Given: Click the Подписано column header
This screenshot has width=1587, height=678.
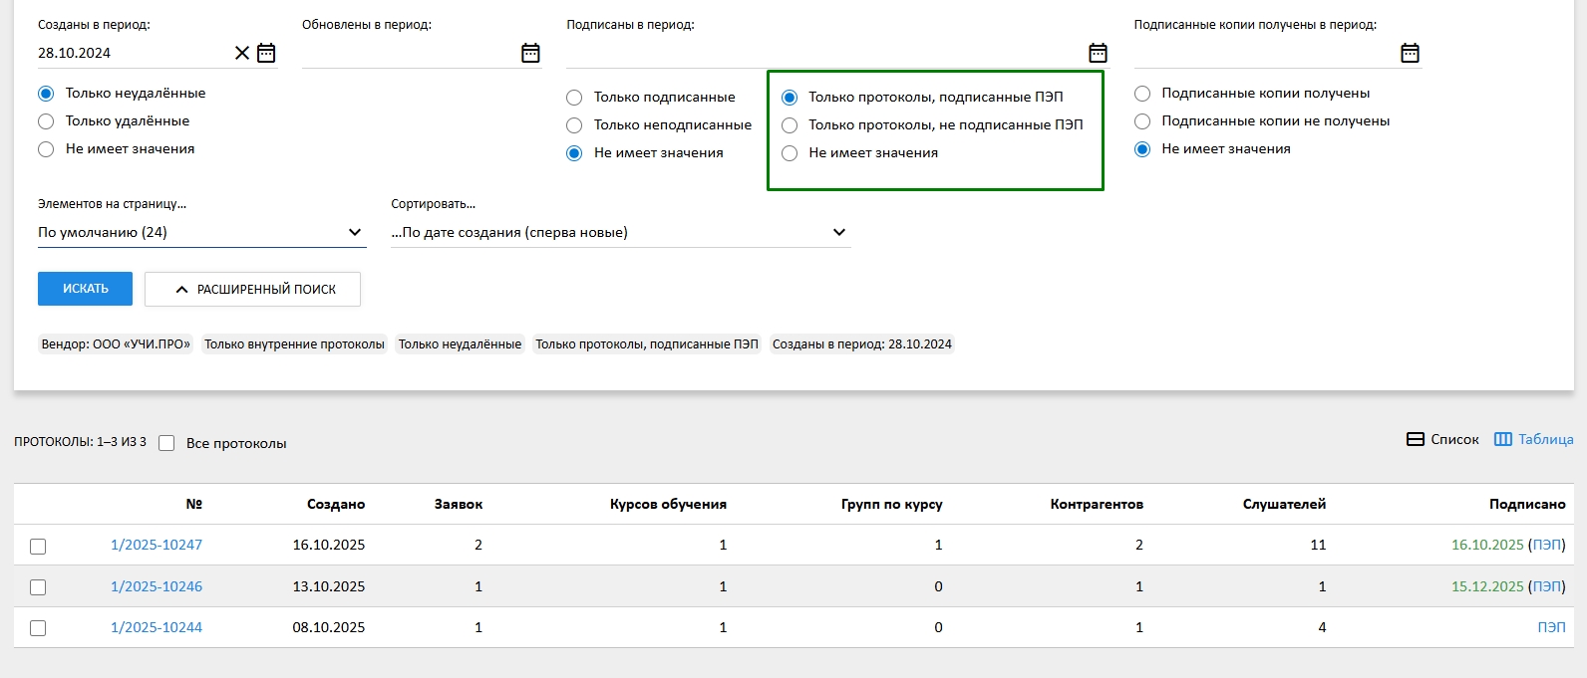Looking at the screenshot, I should pos(1527,504).
